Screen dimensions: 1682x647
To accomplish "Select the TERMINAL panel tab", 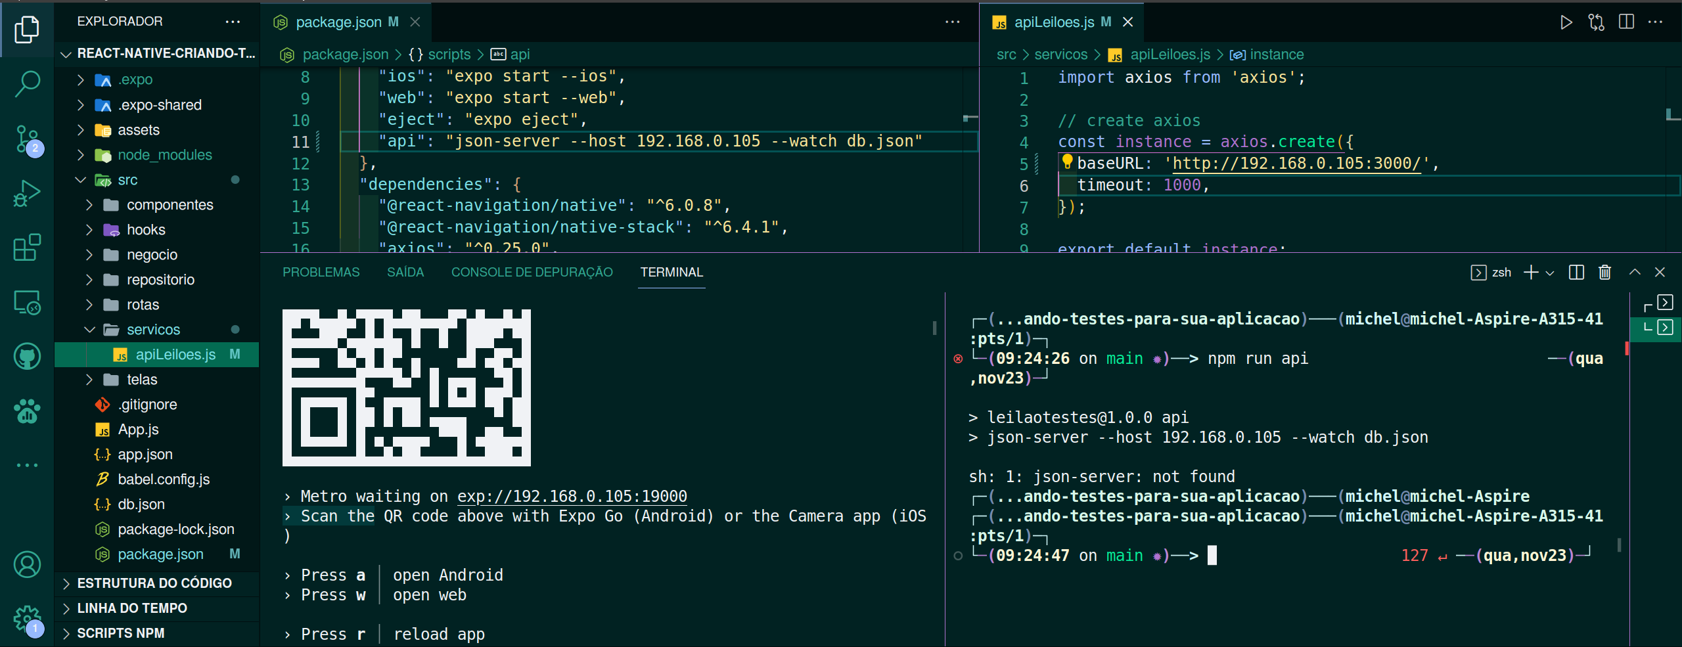I will click(x=671, y=273).
